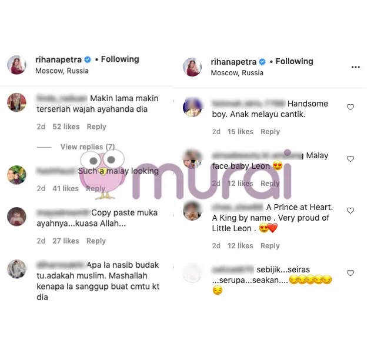The width and height of the screenshot is (374, 353).
Task: Like the "sebijik...seiras" comment heart
Action: click(350, 273)
